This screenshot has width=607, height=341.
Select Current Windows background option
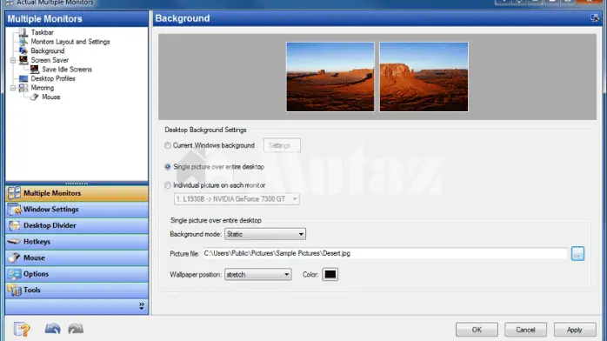point(168,145)
